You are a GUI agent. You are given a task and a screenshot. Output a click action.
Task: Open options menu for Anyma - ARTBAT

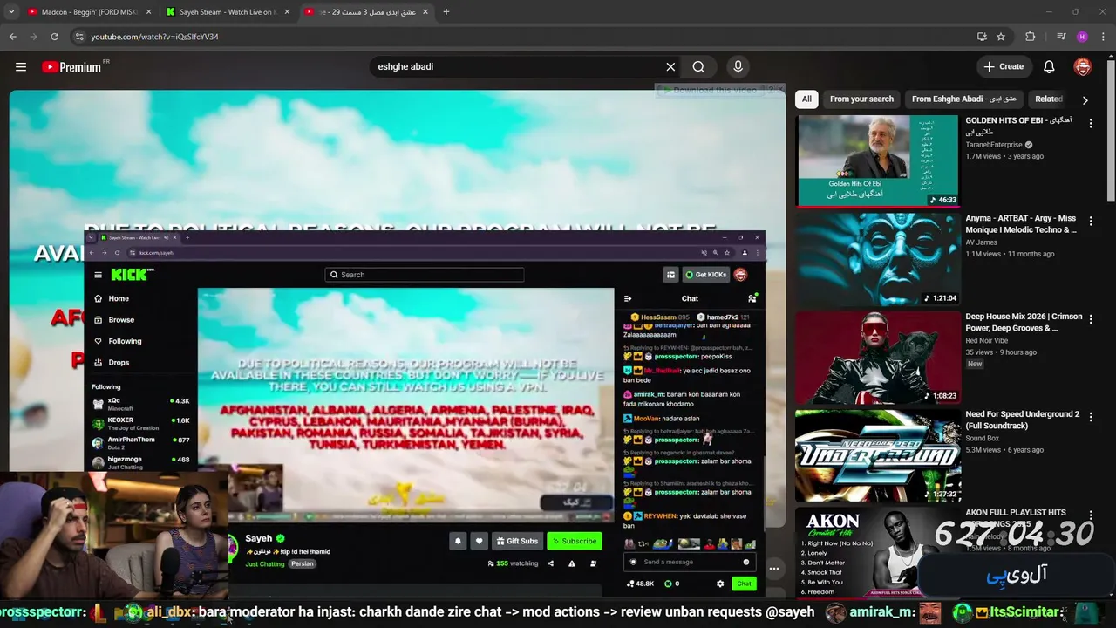[1090, 222]
